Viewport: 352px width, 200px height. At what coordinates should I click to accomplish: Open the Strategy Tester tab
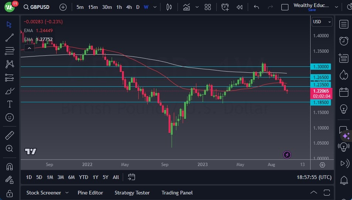[x=132, y=193]
